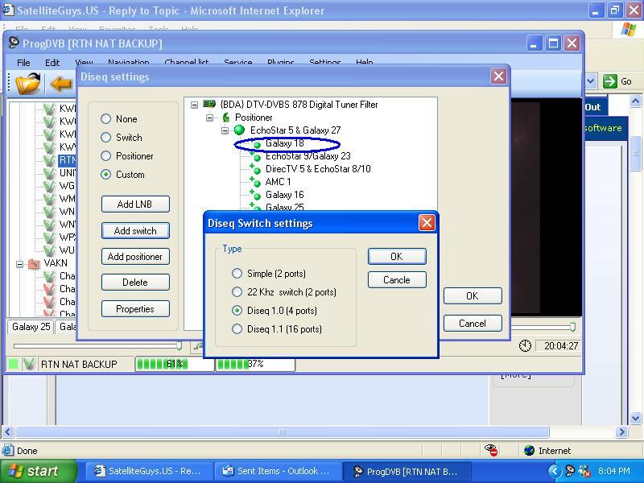Choose 22 Khz switch (2 ports) type
The width and height of the screenshot is (644, 483).
coord(237,292)
